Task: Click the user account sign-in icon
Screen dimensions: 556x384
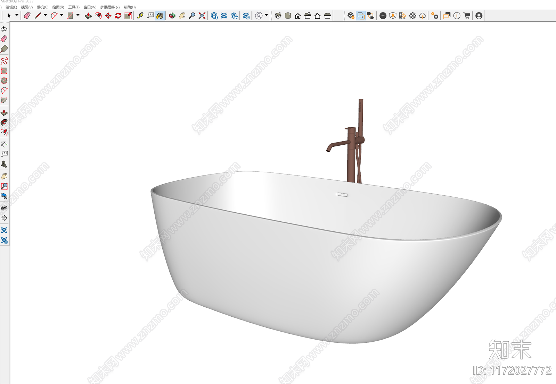Action: click(x=259, y=16)
